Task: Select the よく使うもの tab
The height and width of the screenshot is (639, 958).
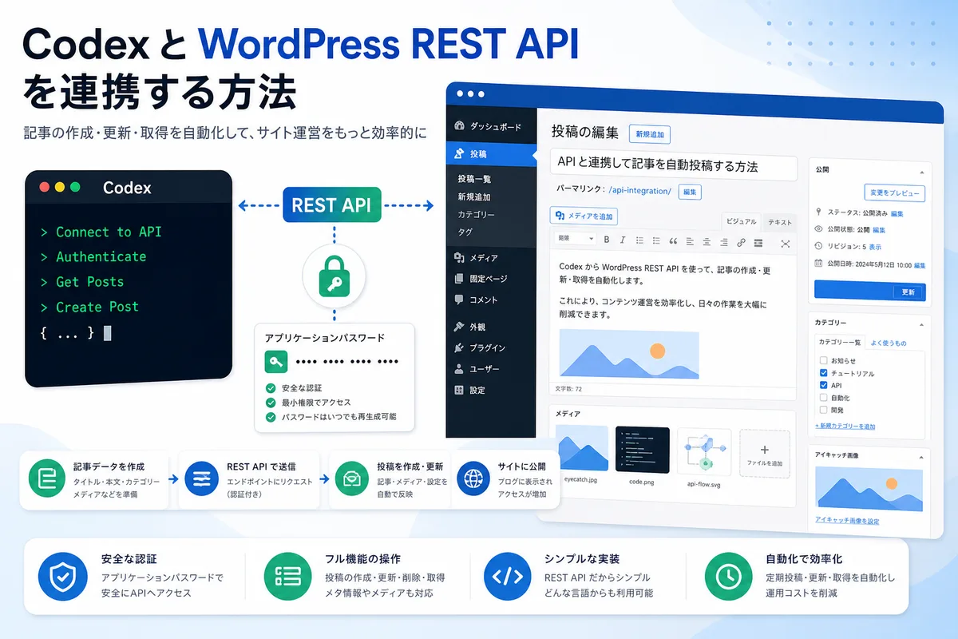Action: point(887,343)
